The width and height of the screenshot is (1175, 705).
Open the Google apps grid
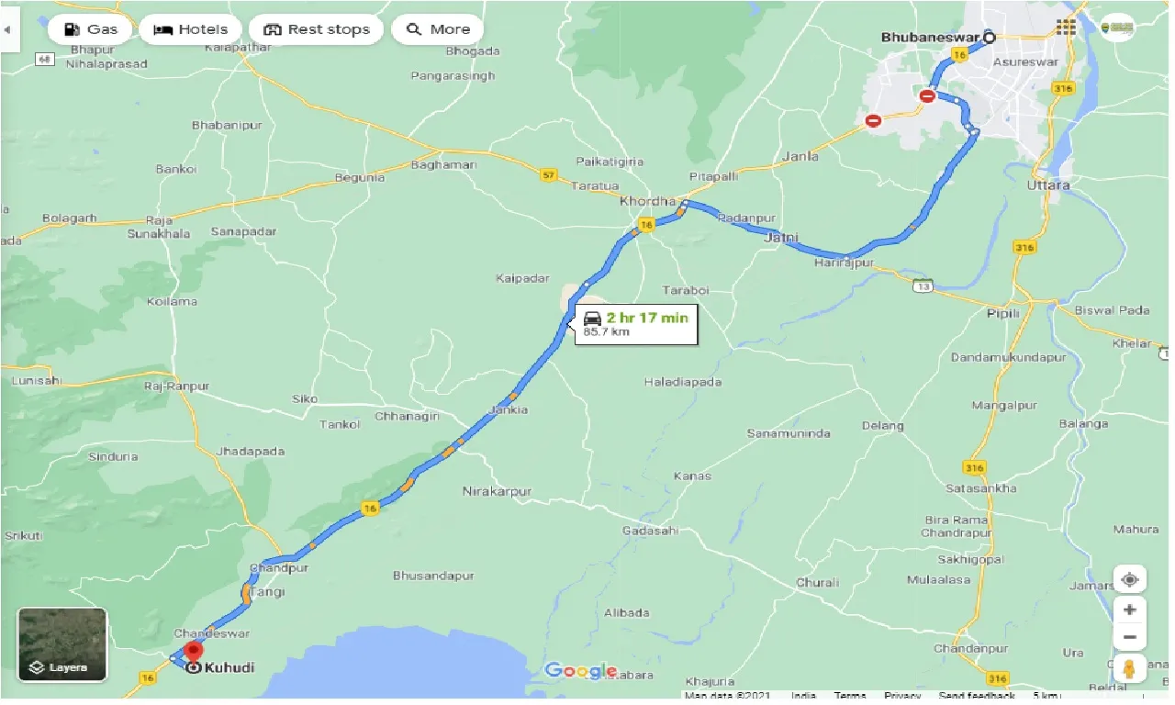pos(1066,28)
